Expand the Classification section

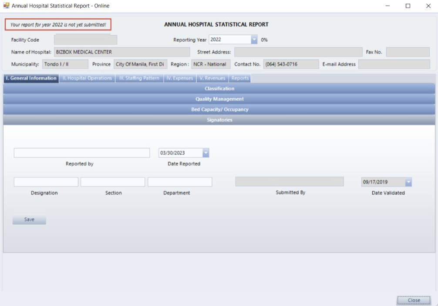219,89
